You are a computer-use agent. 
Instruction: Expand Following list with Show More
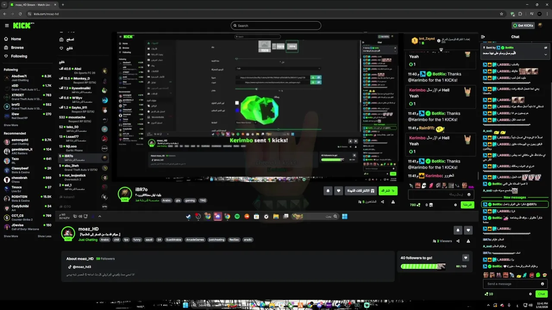(11, 125)
